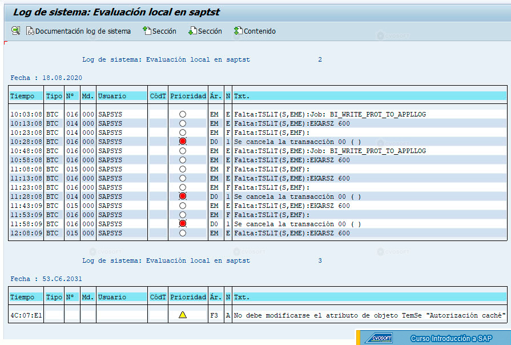
Task: Click 'Falta:TSL1T(S,EMF):' text at 10:23:08
Action: [272, 133]
